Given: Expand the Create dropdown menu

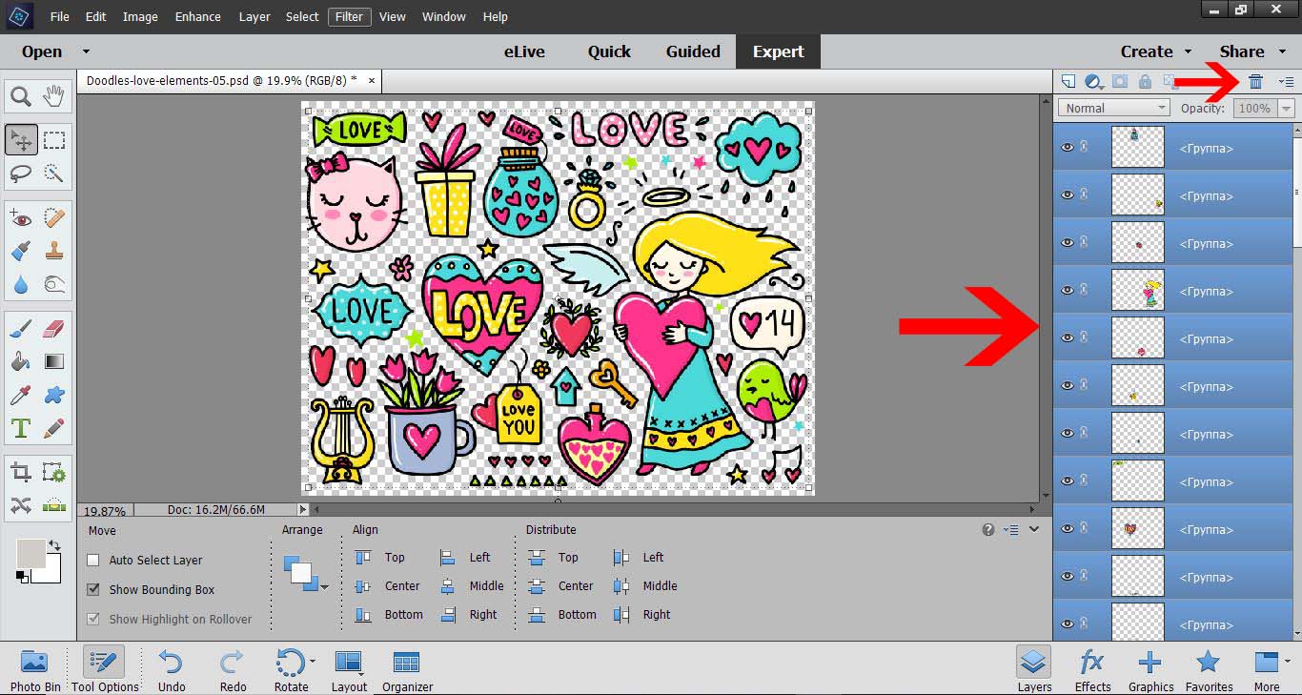Looking at the screenshot, I should (x=1156, y=51).
